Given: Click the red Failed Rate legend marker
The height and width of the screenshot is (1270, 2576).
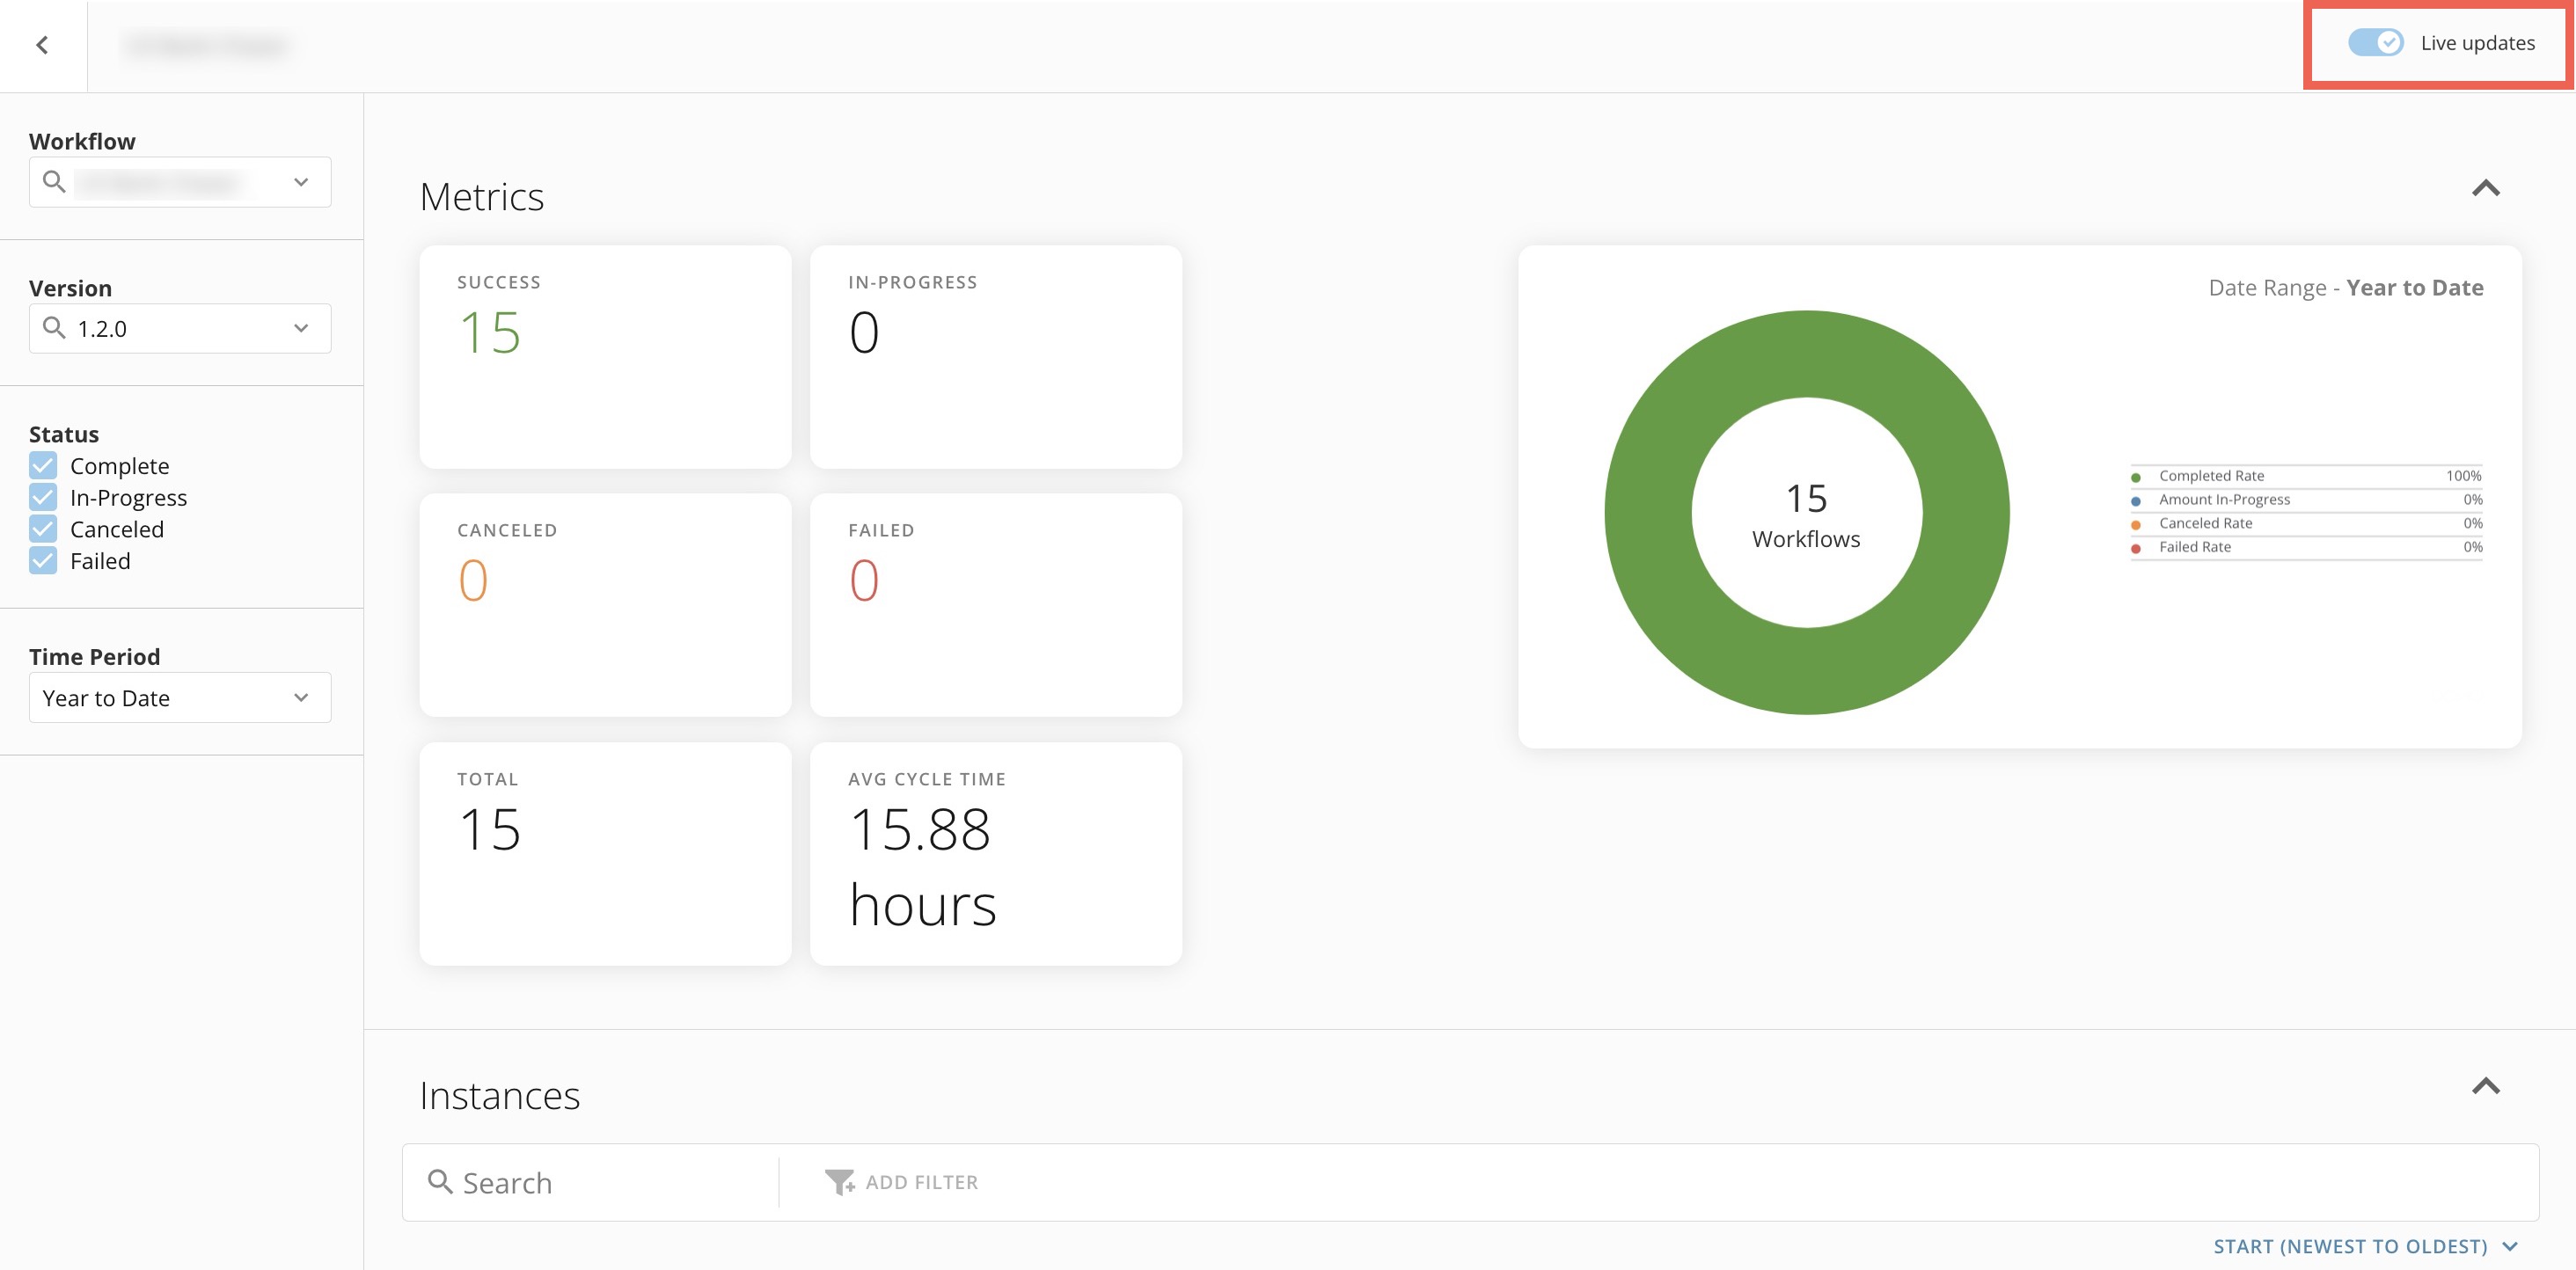Looking at the screenshot, I should coord(2136,547).
